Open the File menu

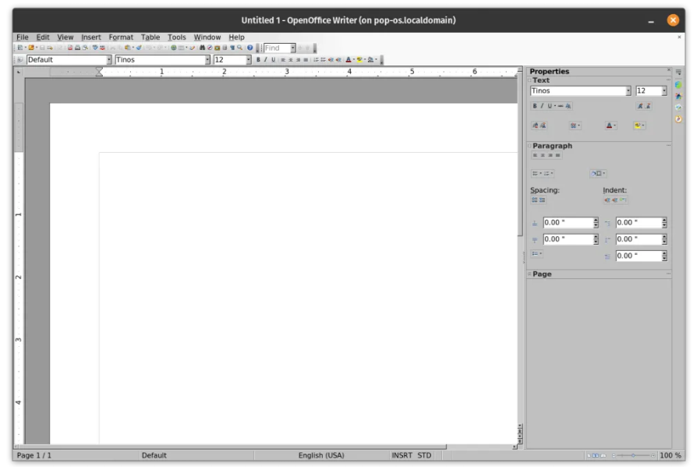click(x=23, y=37)
